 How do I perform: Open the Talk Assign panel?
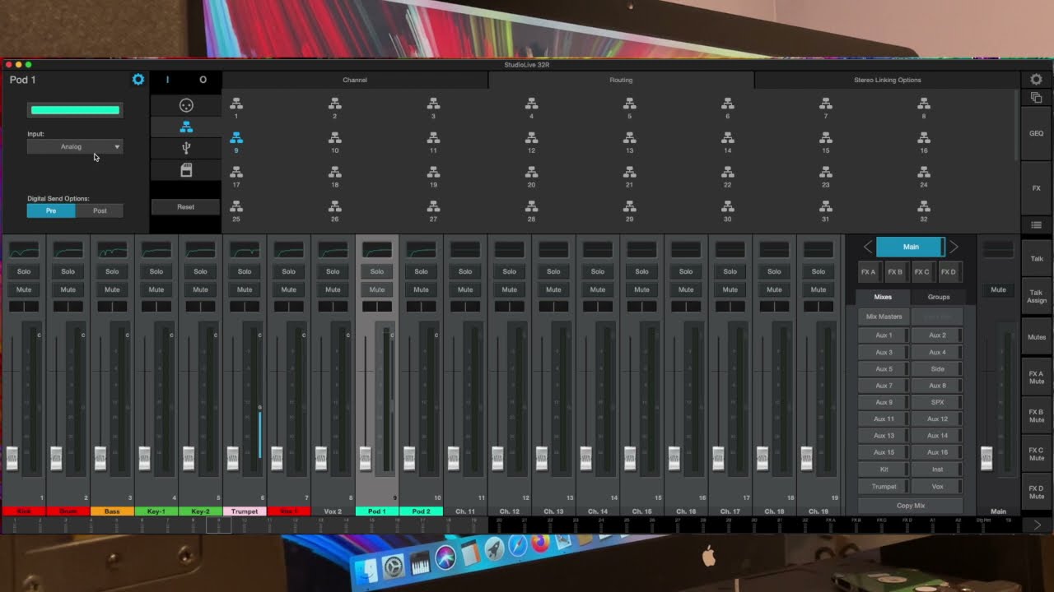pos(1037,296)
